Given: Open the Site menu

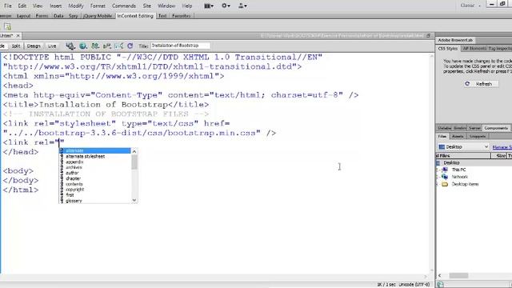Looking at the screenshot, I should (147, 6).
